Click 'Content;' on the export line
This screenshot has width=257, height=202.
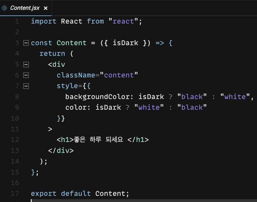[x=112, y=194]
